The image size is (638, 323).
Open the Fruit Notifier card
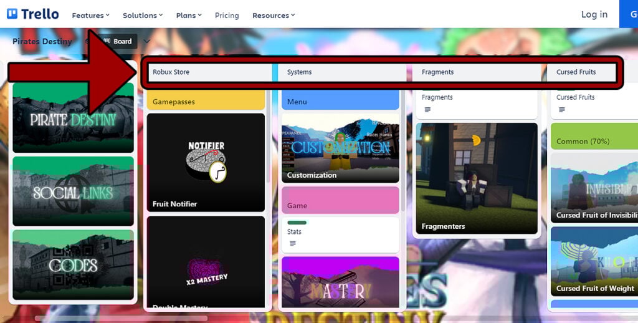coord(206,163)
